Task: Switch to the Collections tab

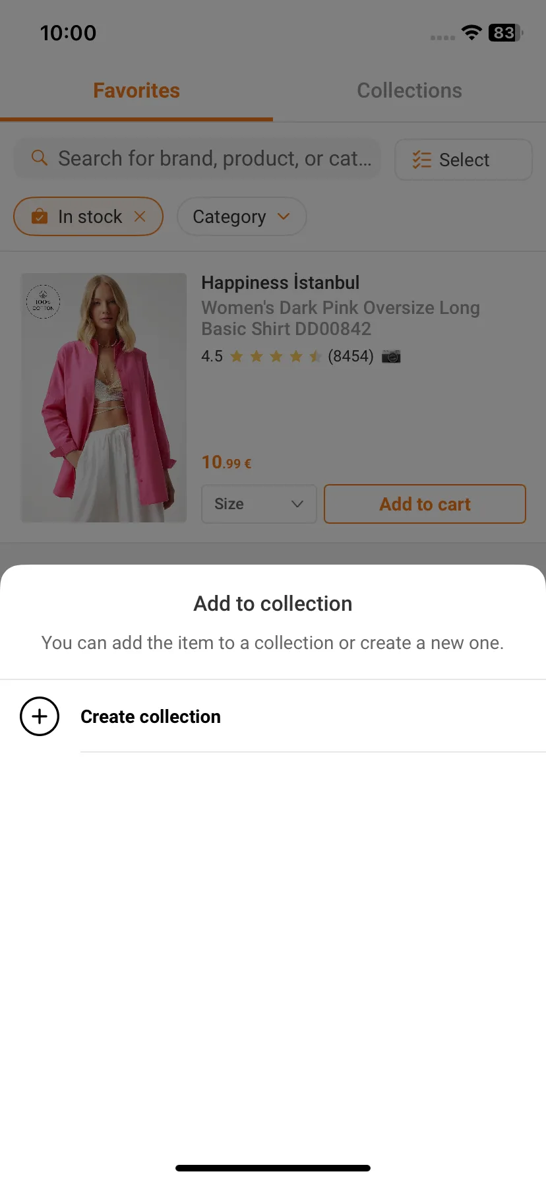Action: click(409, 90)
